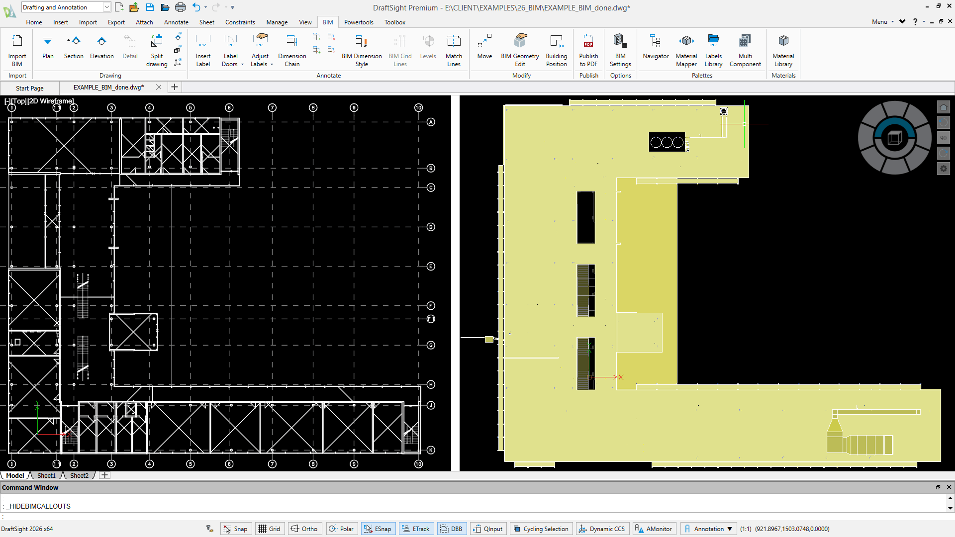Image resolution: width=955 pixels, height=537 pixels.
Task: Open the Material Mapper palette
Action: 686,50
